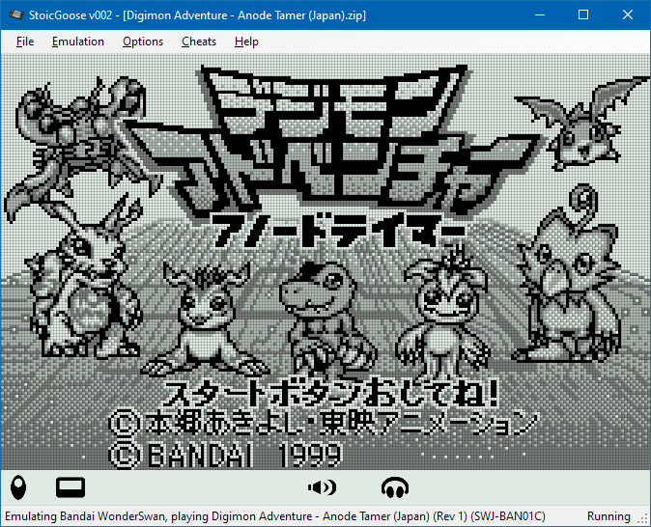Click the StoicGoose app icon in title bar

coord(15,14)
